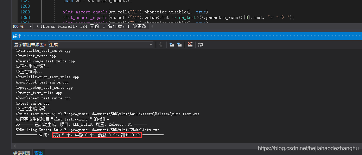The height and width of the screenshot is (155, 362).
Task: Click the line 4>page_setup_test_suite.cpp
Action: pos(44,88)
